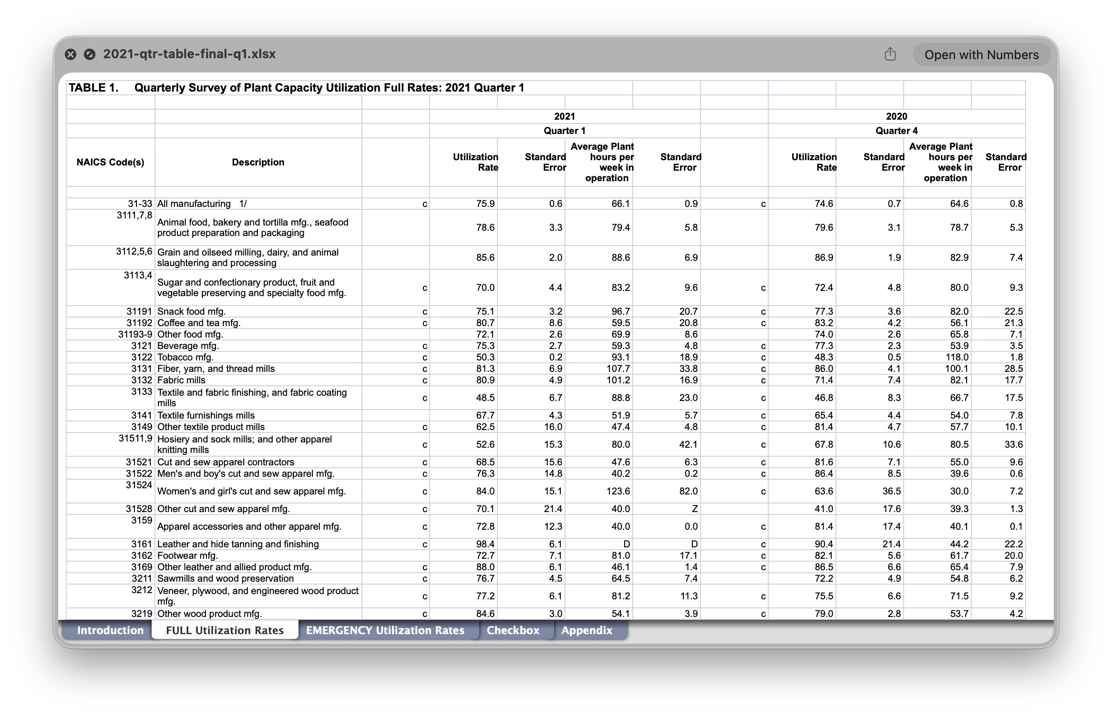
Task: Select the 'Z' standard error cell
Action: 667,509
